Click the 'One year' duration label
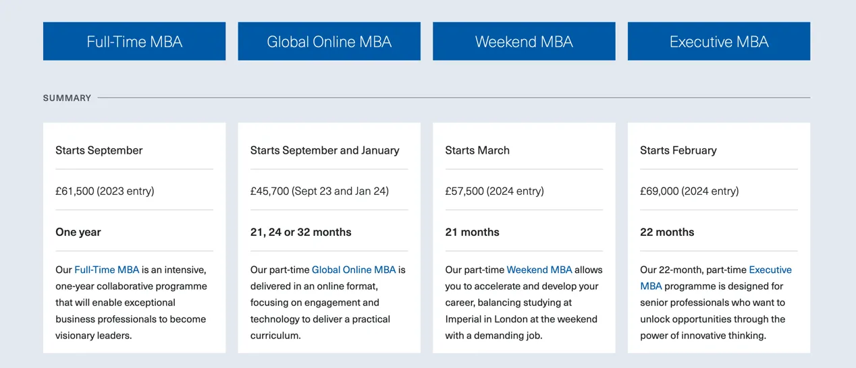The width and height of the screenshot is (856, 368). (x=78, y=232)
